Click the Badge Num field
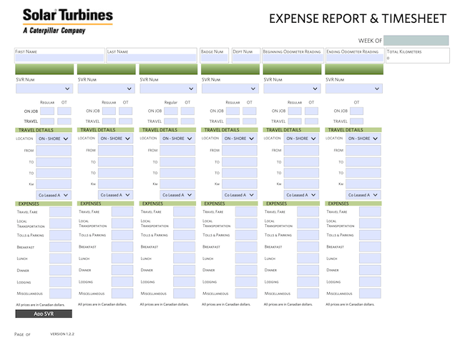465x357 pixels. (214, 59)
